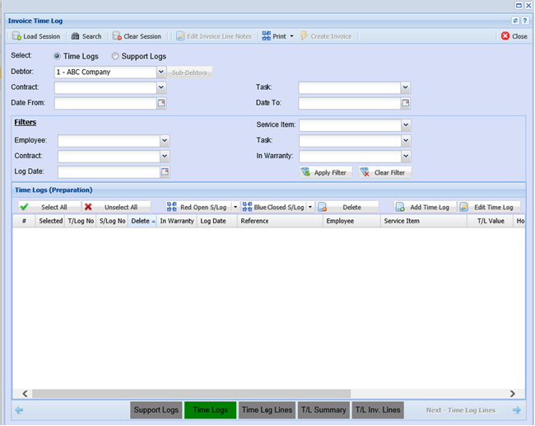Expand the In Warranty dropdown
535x426 pixels.
(405, 156)
